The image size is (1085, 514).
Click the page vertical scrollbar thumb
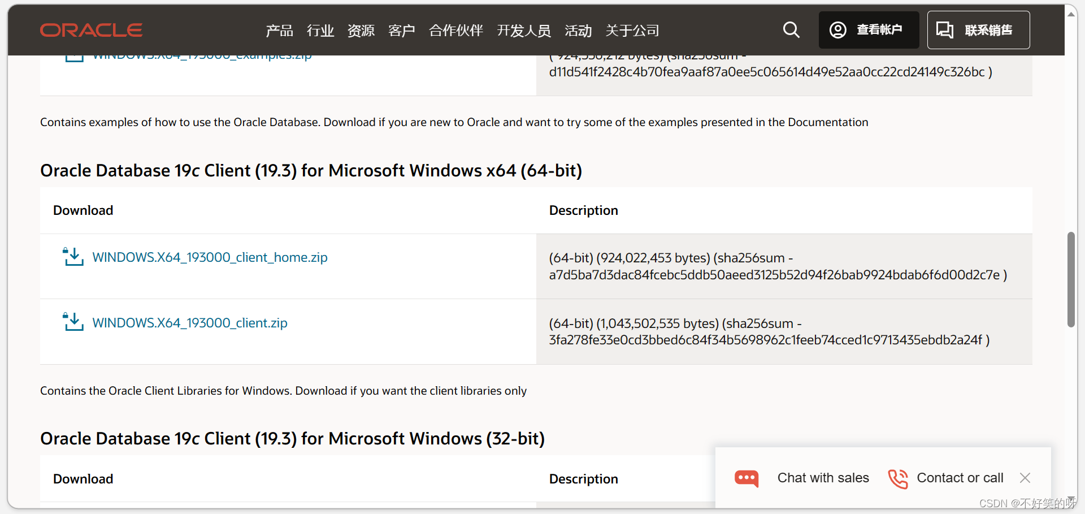tap(1070, 279)
